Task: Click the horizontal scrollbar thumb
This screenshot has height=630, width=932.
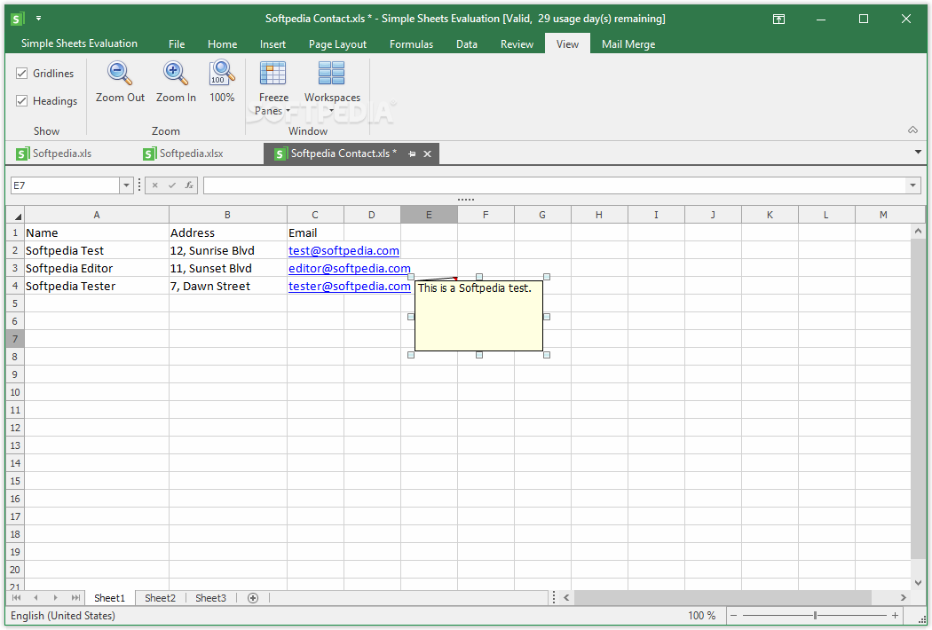Action: click(723, 597)
